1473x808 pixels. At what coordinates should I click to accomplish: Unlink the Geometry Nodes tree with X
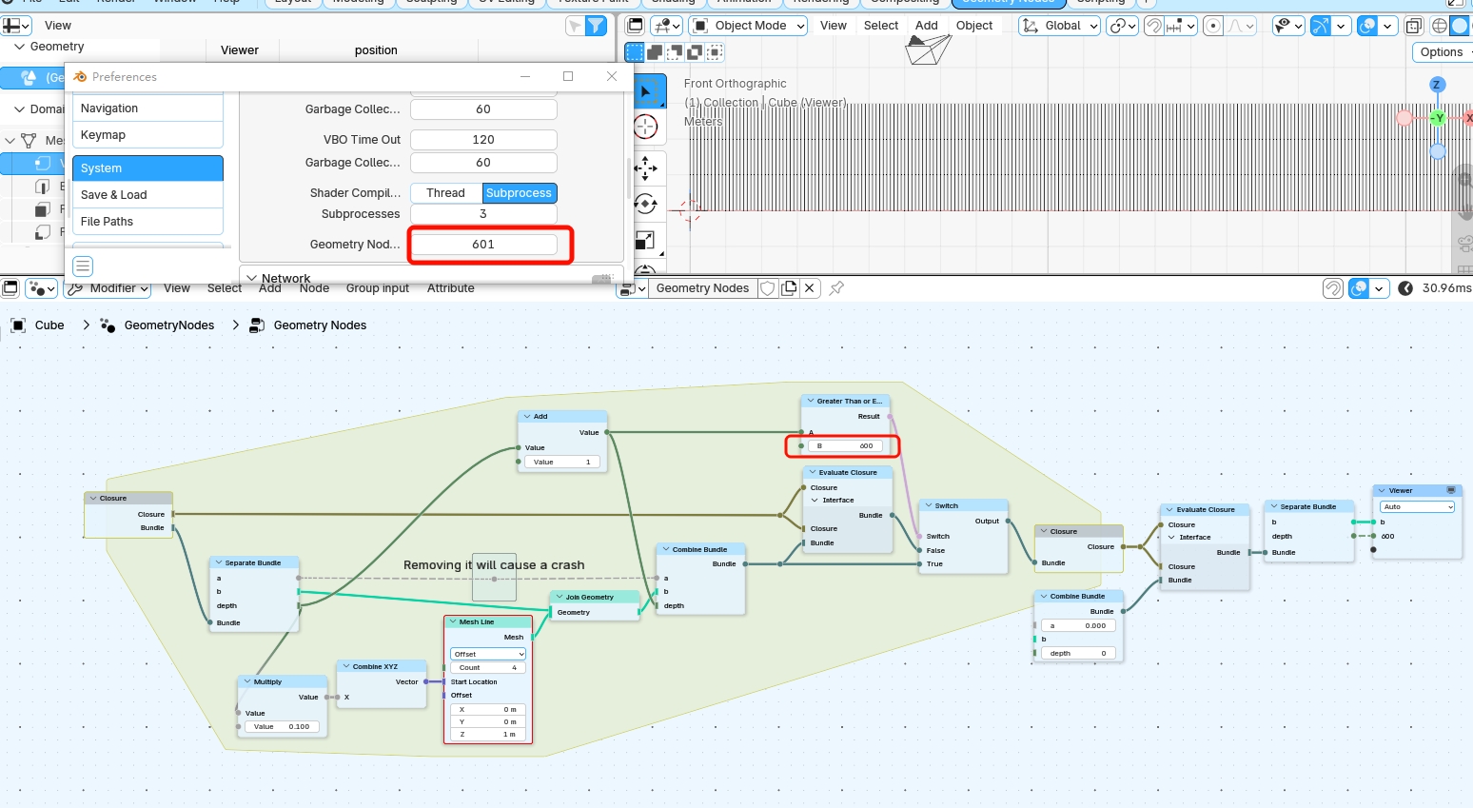(810, 288)
